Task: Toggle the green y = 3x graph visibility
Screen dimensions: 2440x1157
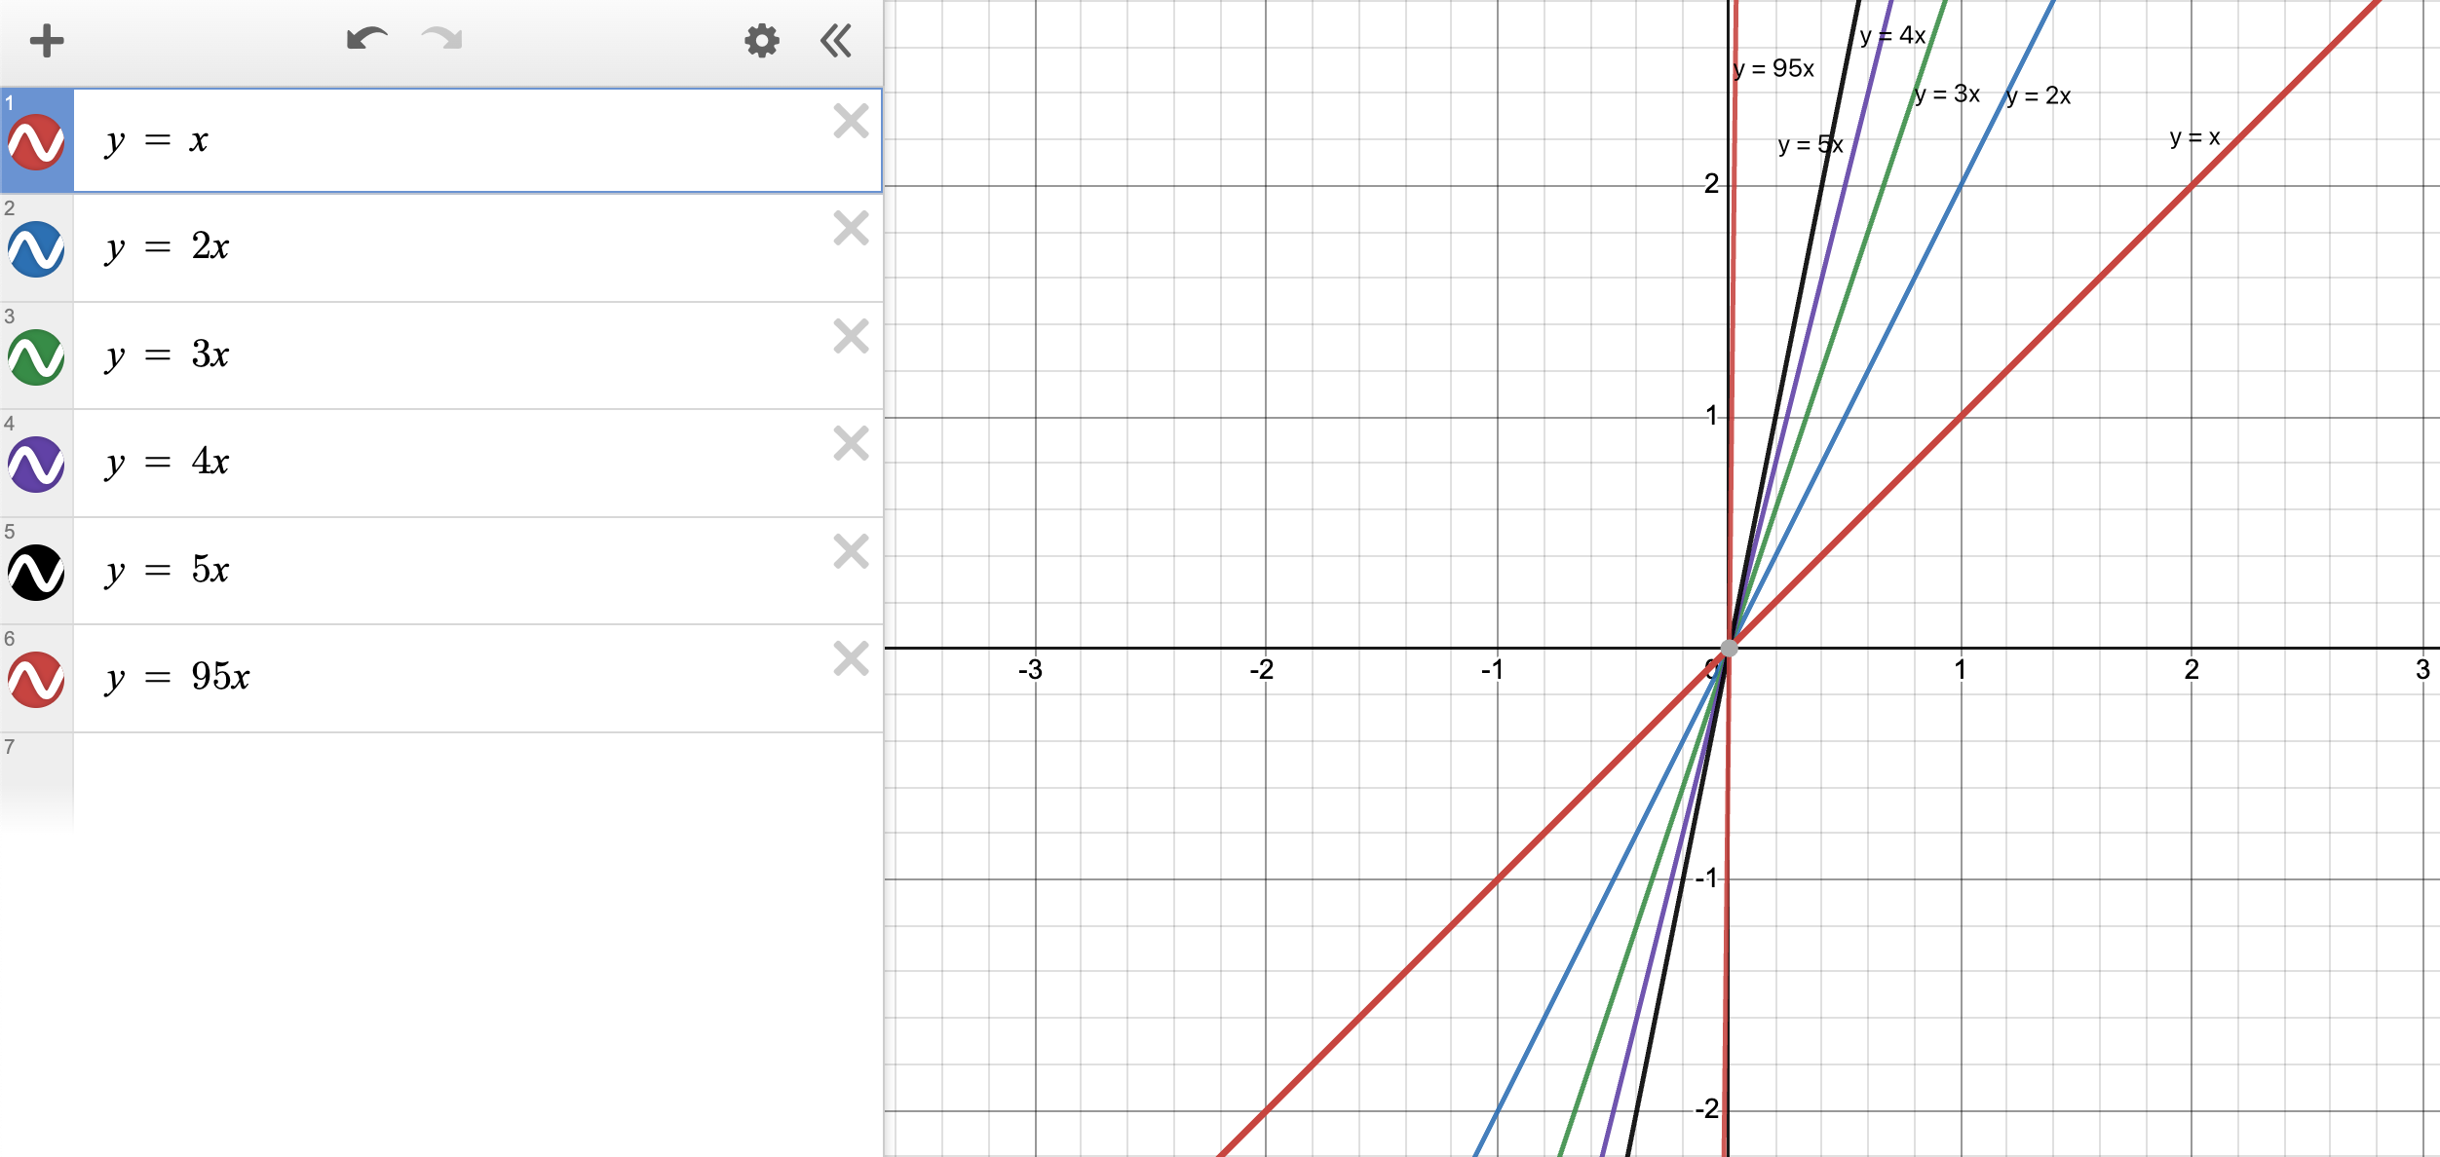Action: [36, 357]
